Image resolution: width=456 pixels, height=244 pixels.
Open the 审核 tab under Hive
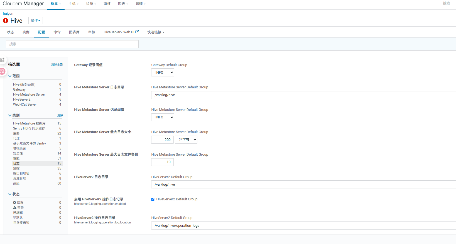pyautogui.click(x=92, y=32)
